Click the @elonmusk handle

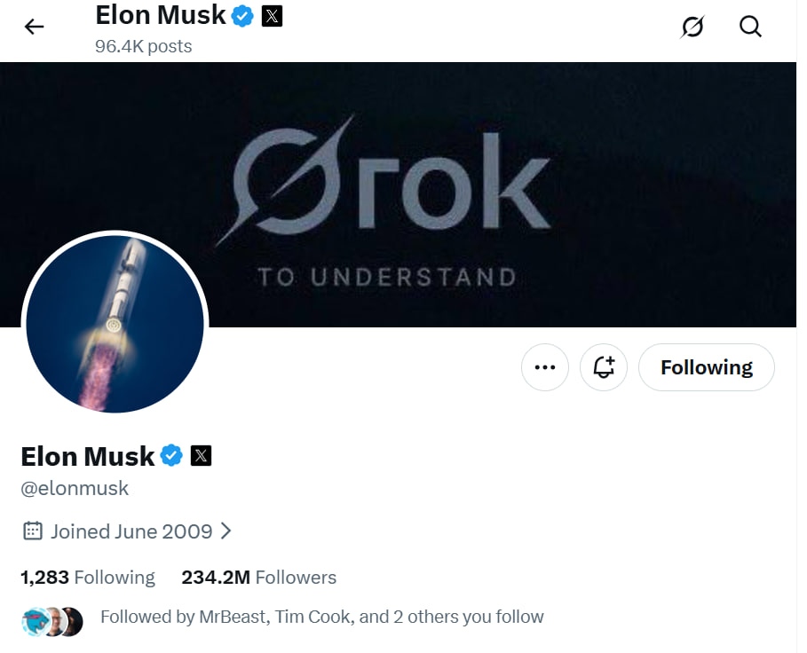pyautogui.click(x=75, y=488)
